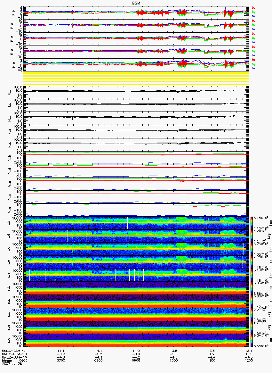Viewport: 272px width, 373px height.
Task: Click the i_c ion spectrogram label
Action: 9,250
